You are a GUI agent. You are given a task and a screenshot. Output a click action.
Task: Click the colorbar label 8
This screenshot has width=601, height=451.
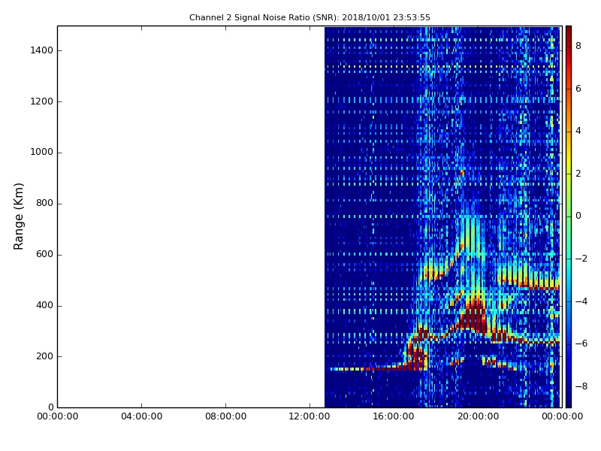click(578, 46)
